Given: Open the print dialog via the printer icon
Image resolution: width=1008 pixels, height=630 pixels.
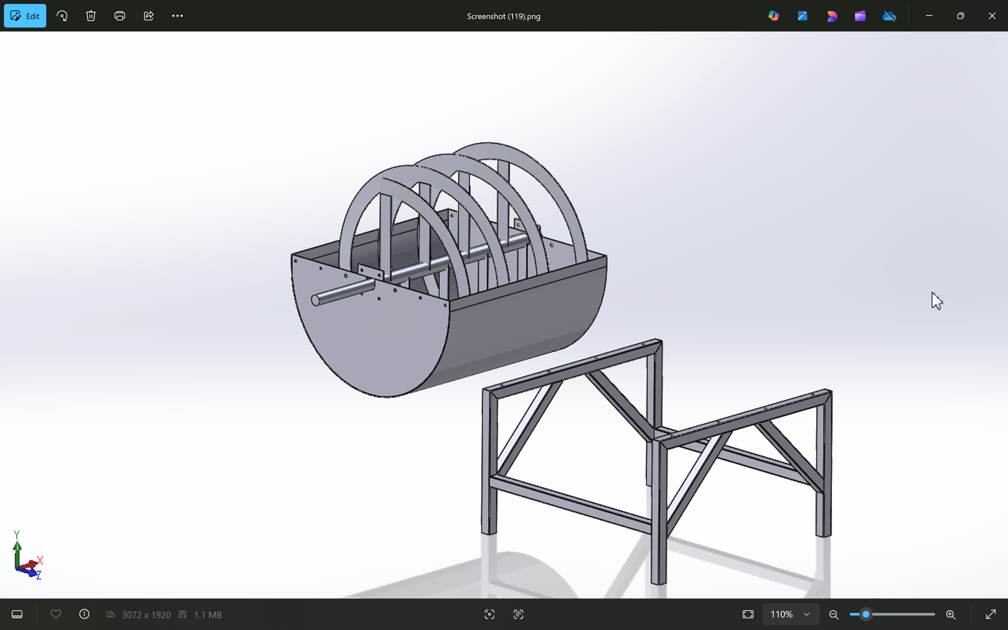Looking at the screenshot, I should (119, 16).
